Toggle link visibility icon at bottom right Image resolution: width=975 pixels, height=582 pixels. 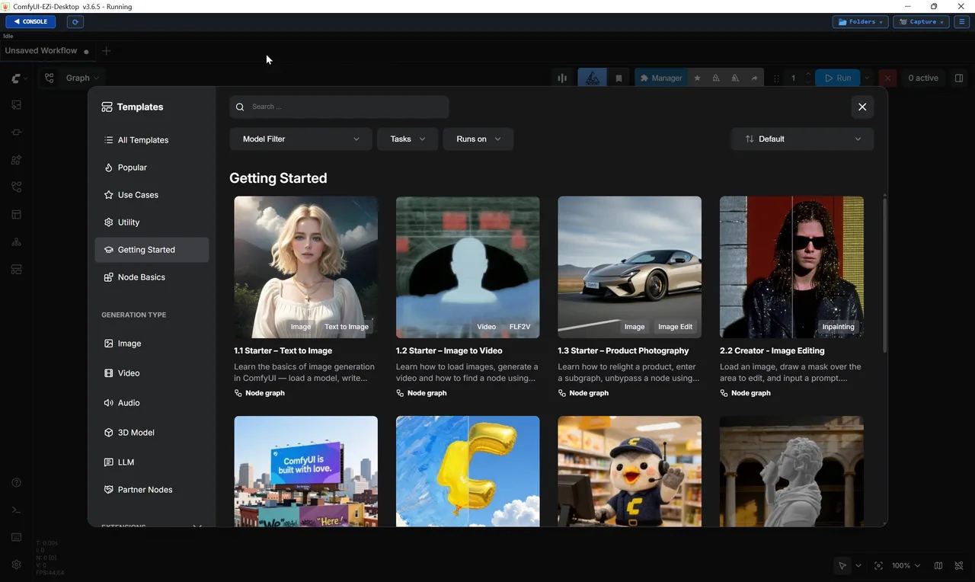(x=960, y=566)
